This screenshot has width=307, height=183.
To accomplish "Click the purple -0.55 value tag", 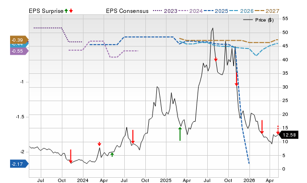I will [x=19, y=51].
